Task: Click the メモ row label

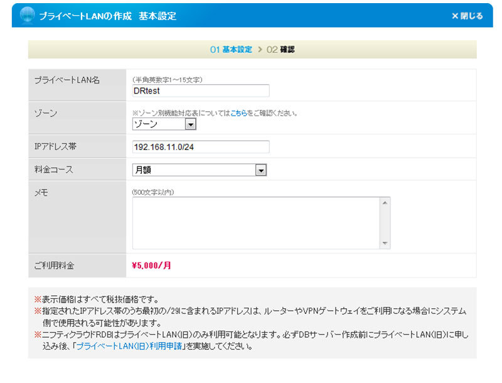Action: [x=41, y=192]
